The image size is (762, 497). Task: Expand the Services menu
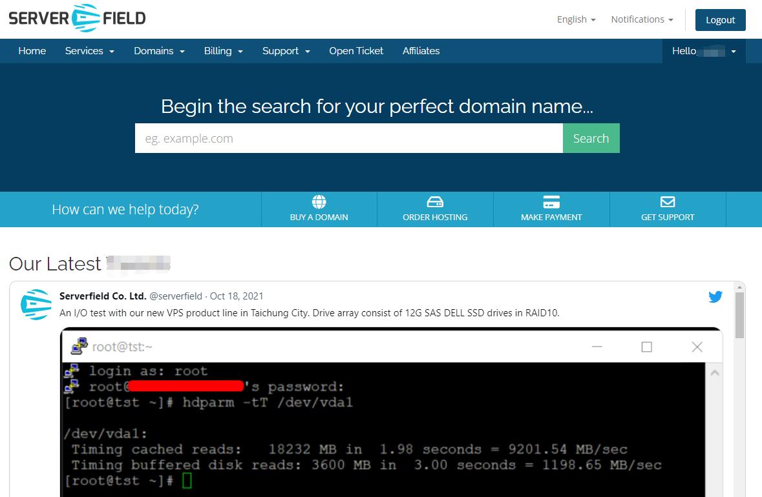point(89,51)
